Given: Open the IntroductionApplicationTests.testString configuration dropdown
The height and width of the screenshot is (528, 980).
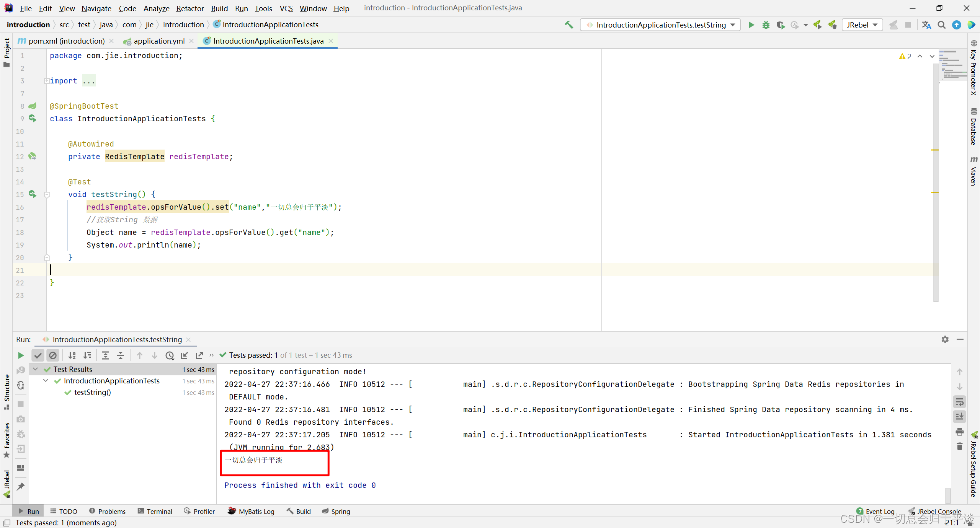Looking at the screenshot, I should tap(732, 24).
